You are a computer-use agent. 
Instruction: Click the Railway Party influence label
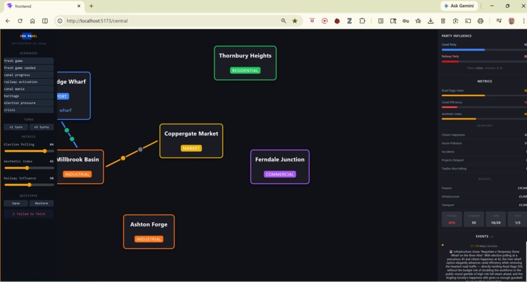(450, 56)
